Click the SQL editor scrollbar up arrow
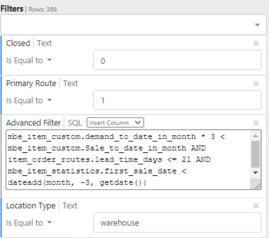269x238 pixels. (x=256, y=135)
